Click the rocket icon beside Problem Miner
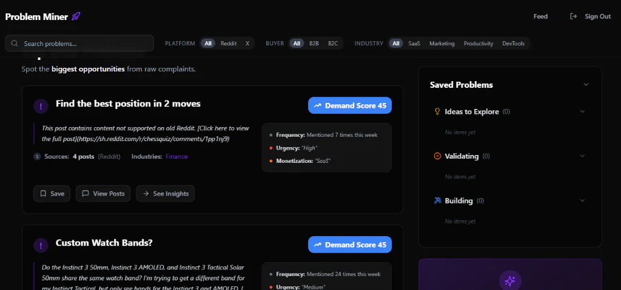Viewport: 621px width, 290px height. click(76, 16)
